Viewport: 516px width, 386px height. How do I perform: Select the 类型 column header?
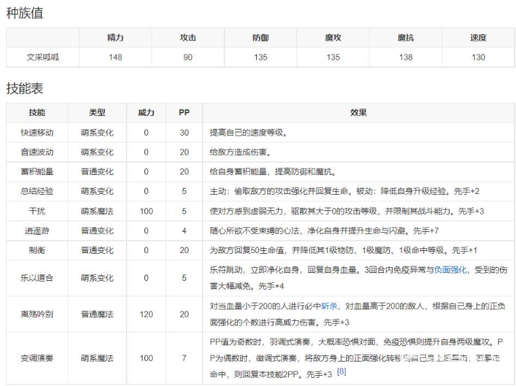tap(97, 113)
